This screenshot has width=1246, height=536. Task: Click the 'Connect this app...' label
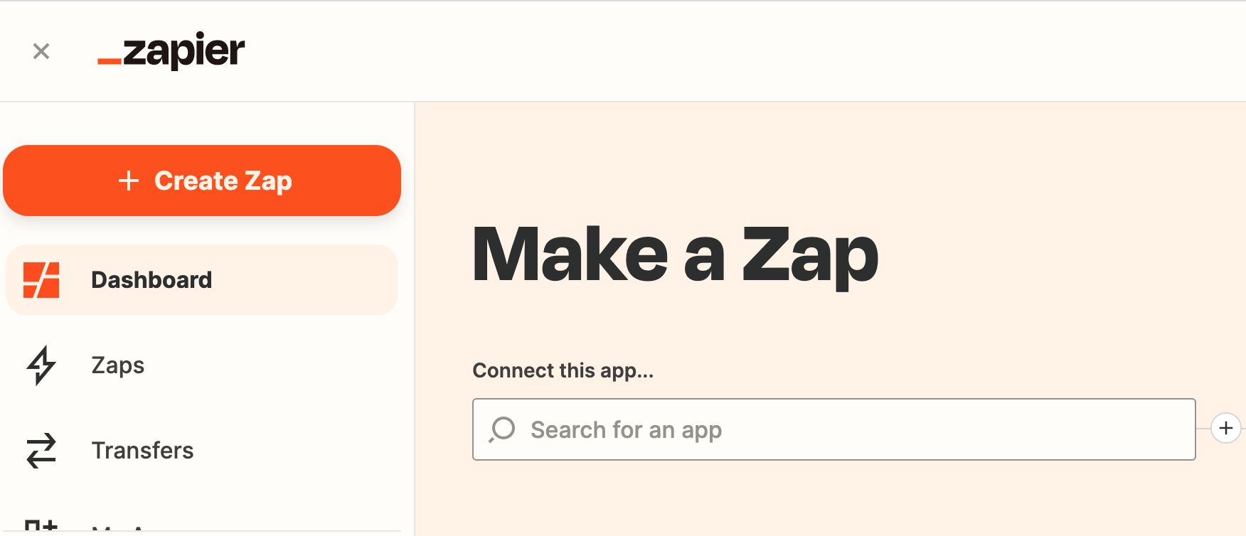tap(563, 370)
